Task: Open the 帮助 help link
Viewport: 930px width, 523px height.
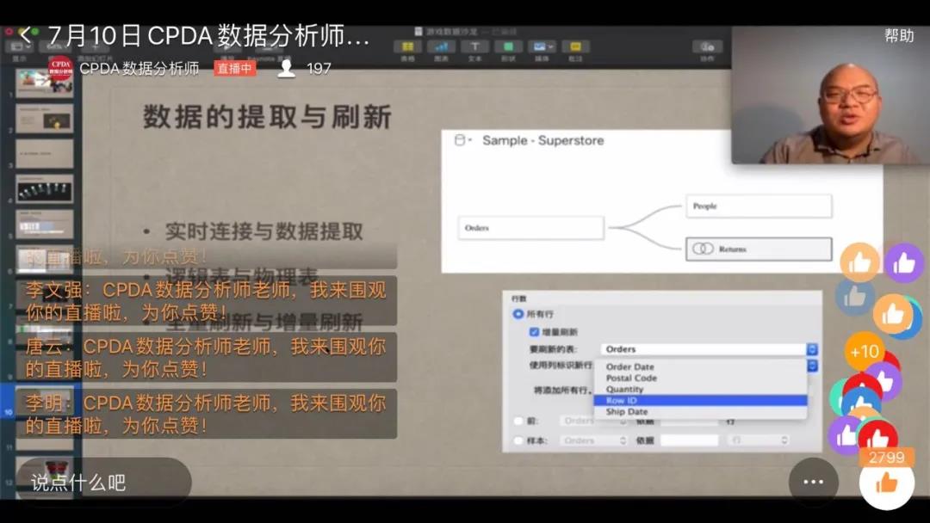Action: [899, 35]
